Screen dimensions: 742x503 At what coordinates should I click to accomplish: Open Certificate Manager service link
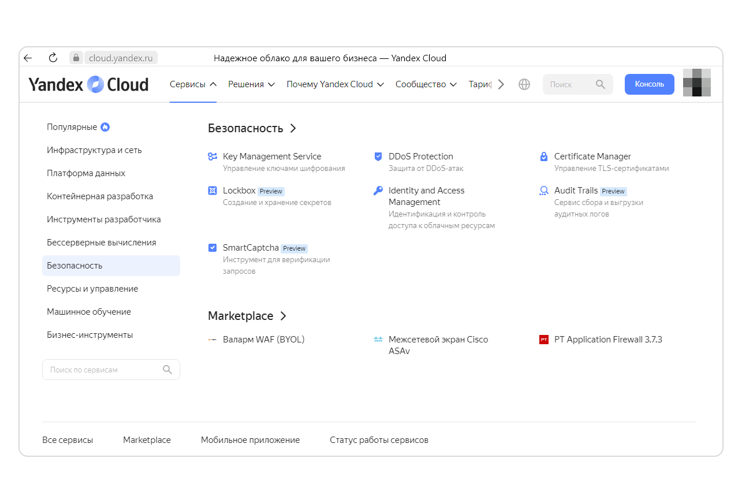592,157
